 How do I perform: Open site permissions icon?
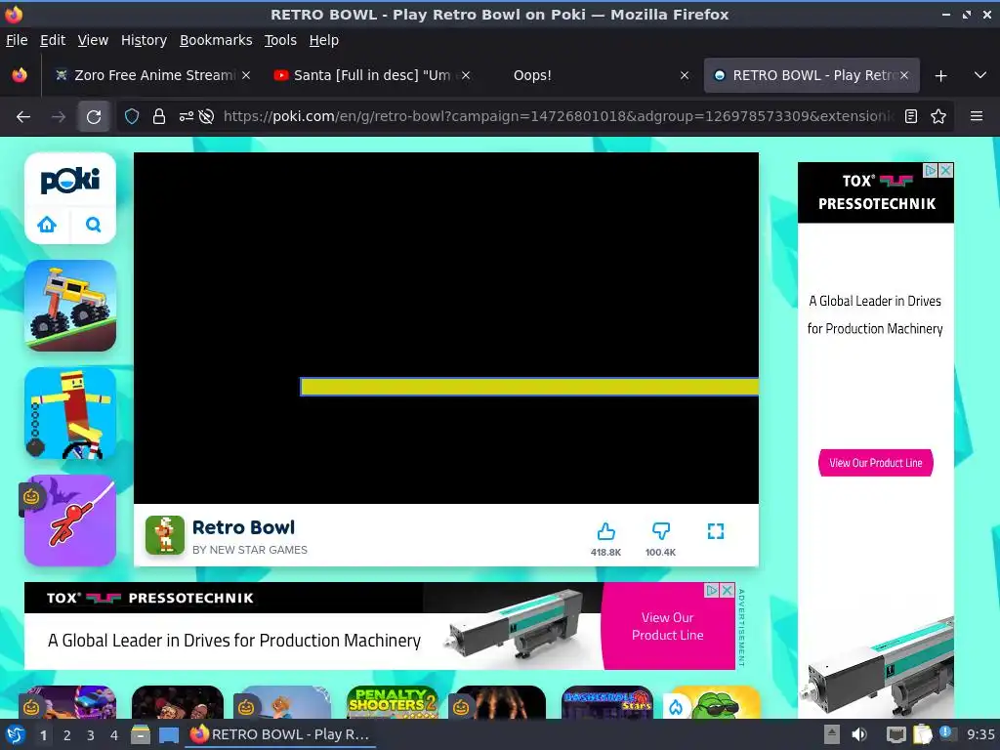click(187, 116)
